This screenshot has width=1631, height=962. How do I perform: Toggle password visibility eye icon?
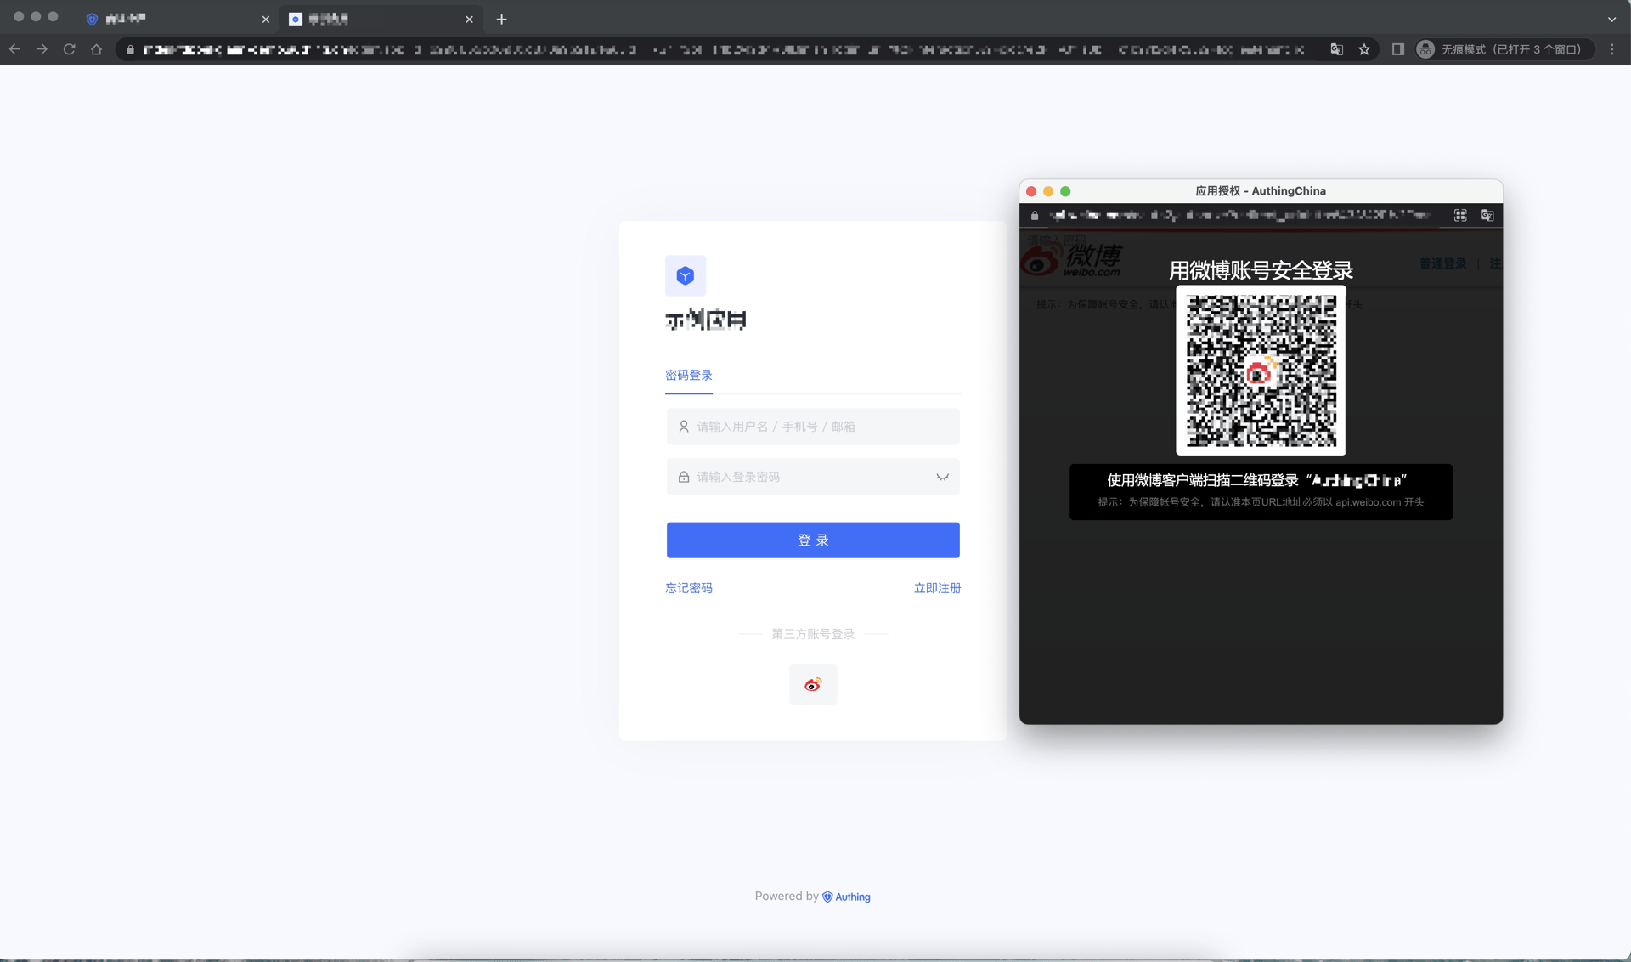click(942, 477)
